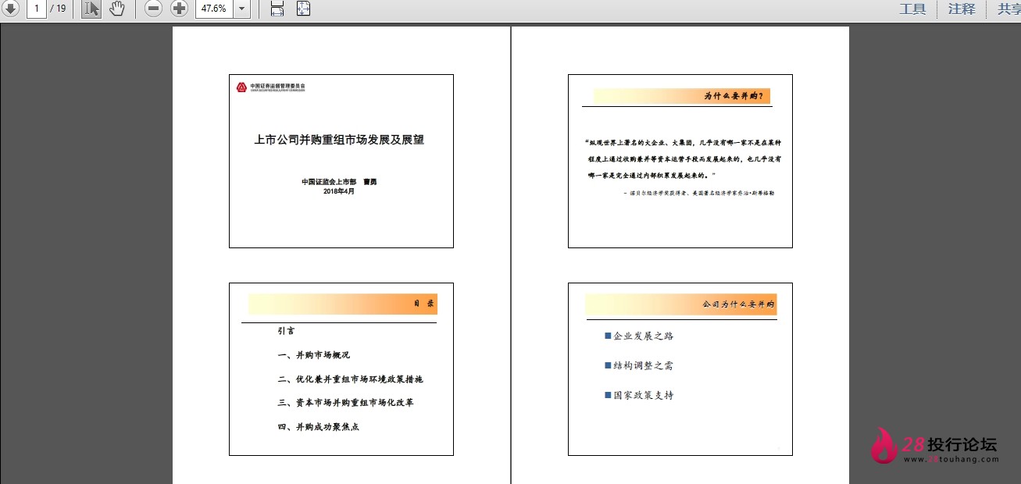Click the 47.6% zoom value field

click(213, 9)
